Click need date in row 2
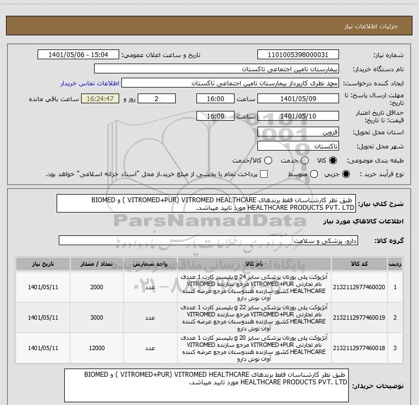The width and height of the screenshot is (419, 405). [x=43, y=317]
